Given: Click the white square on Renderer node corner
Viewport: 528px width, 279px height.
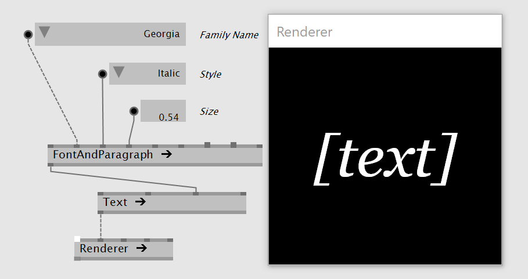Looking at the screenshot, I should tap(77, 239).
